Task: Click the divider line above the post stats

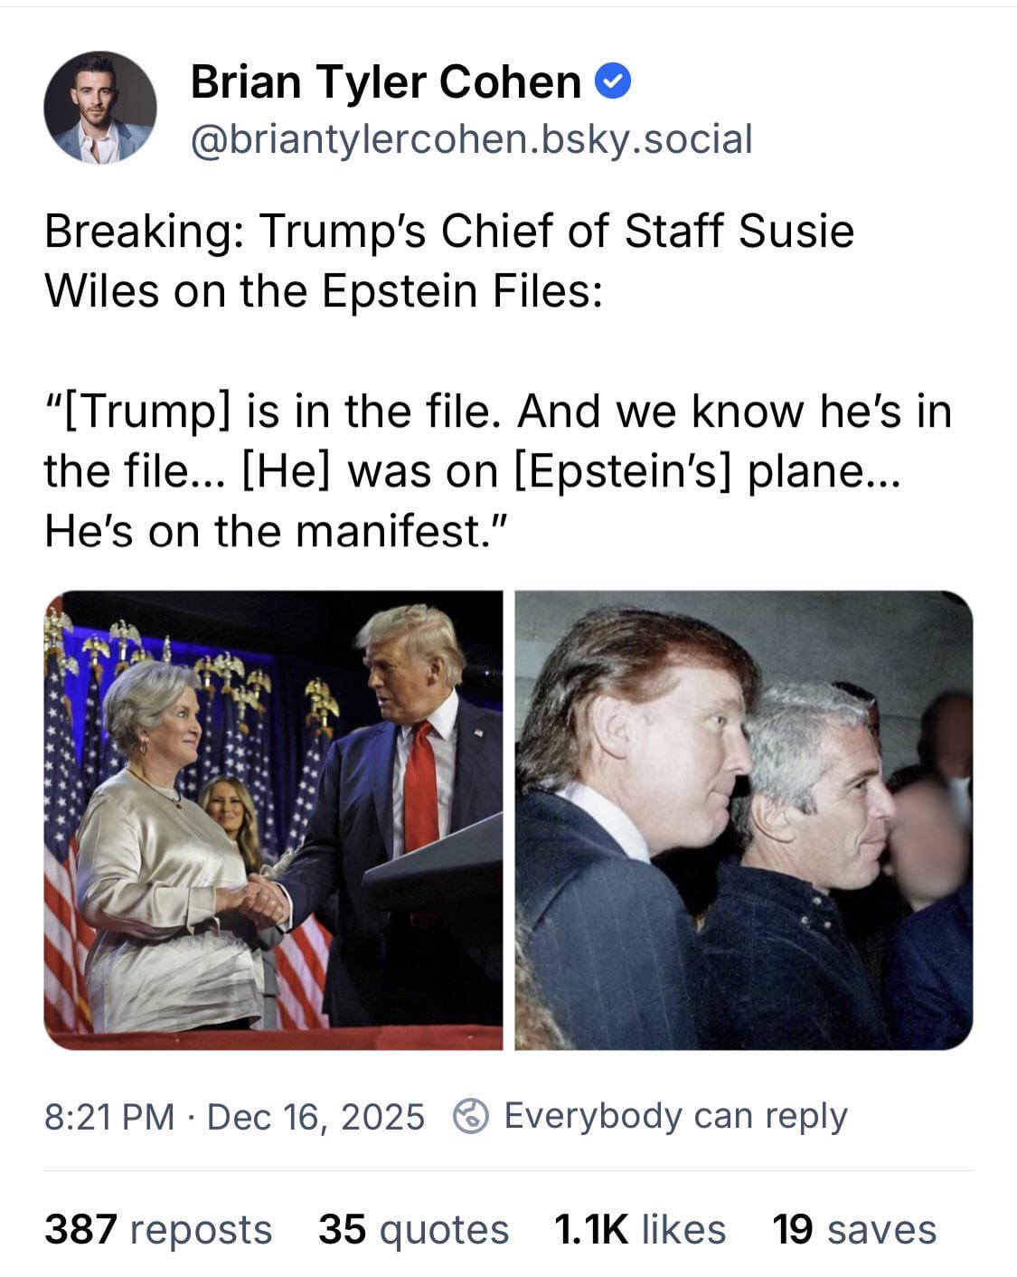Action: click(508, 1171)
